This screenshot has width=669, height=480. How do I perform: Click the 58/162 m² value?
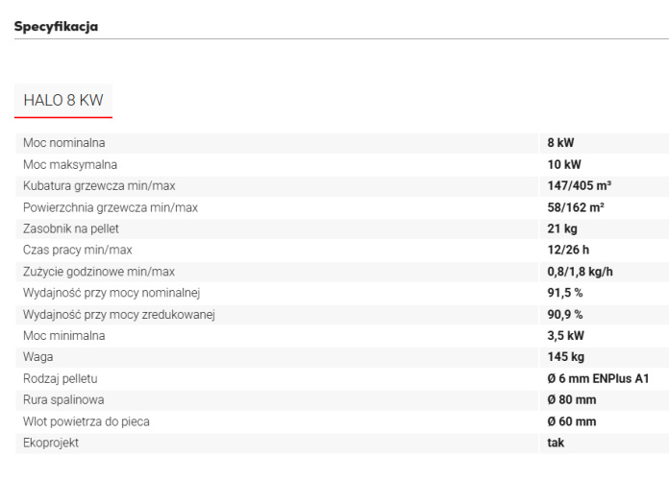click(x=576, y=207)
